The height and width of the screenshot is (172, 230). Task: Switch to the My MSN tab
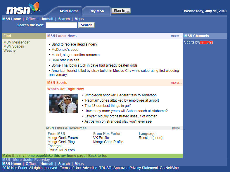click(97, 11)
